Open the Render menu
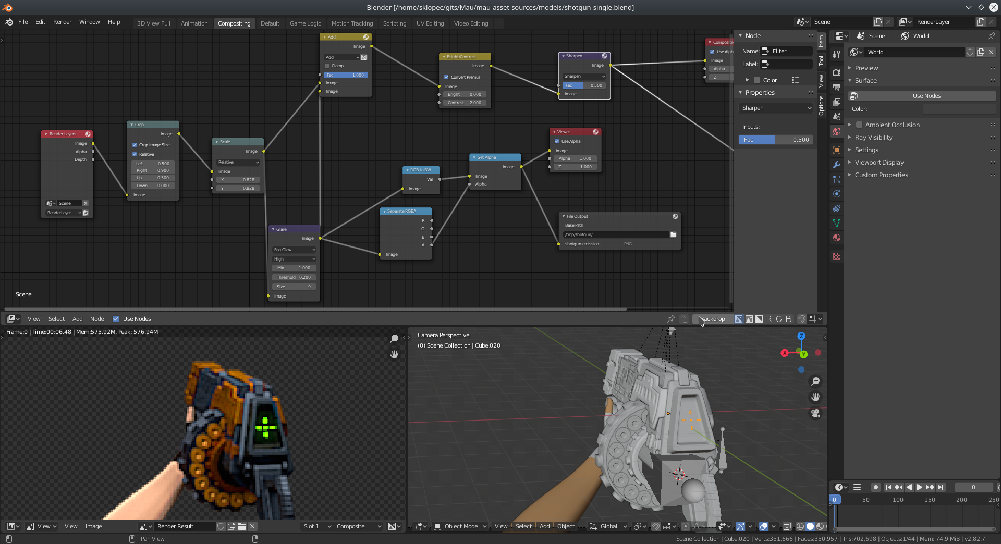The image size is (1001, 544). (62, 22)
